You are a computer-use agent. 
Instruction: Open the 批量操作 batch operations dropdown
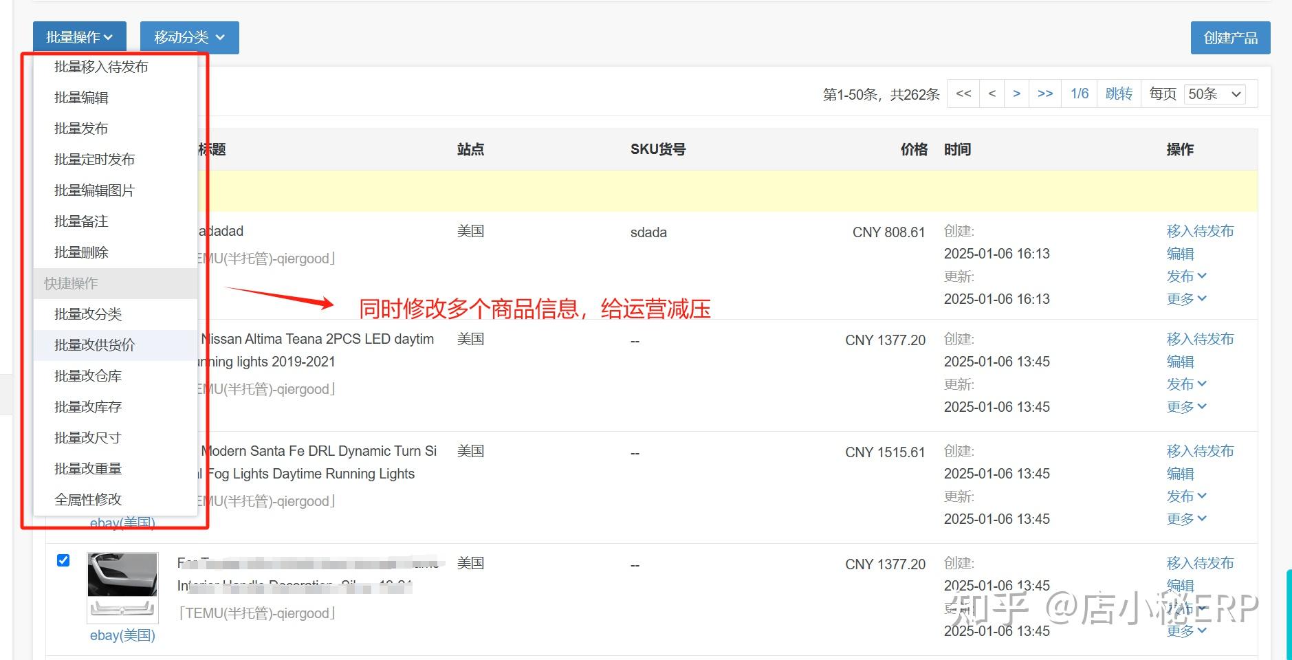[x=79, y=37]
